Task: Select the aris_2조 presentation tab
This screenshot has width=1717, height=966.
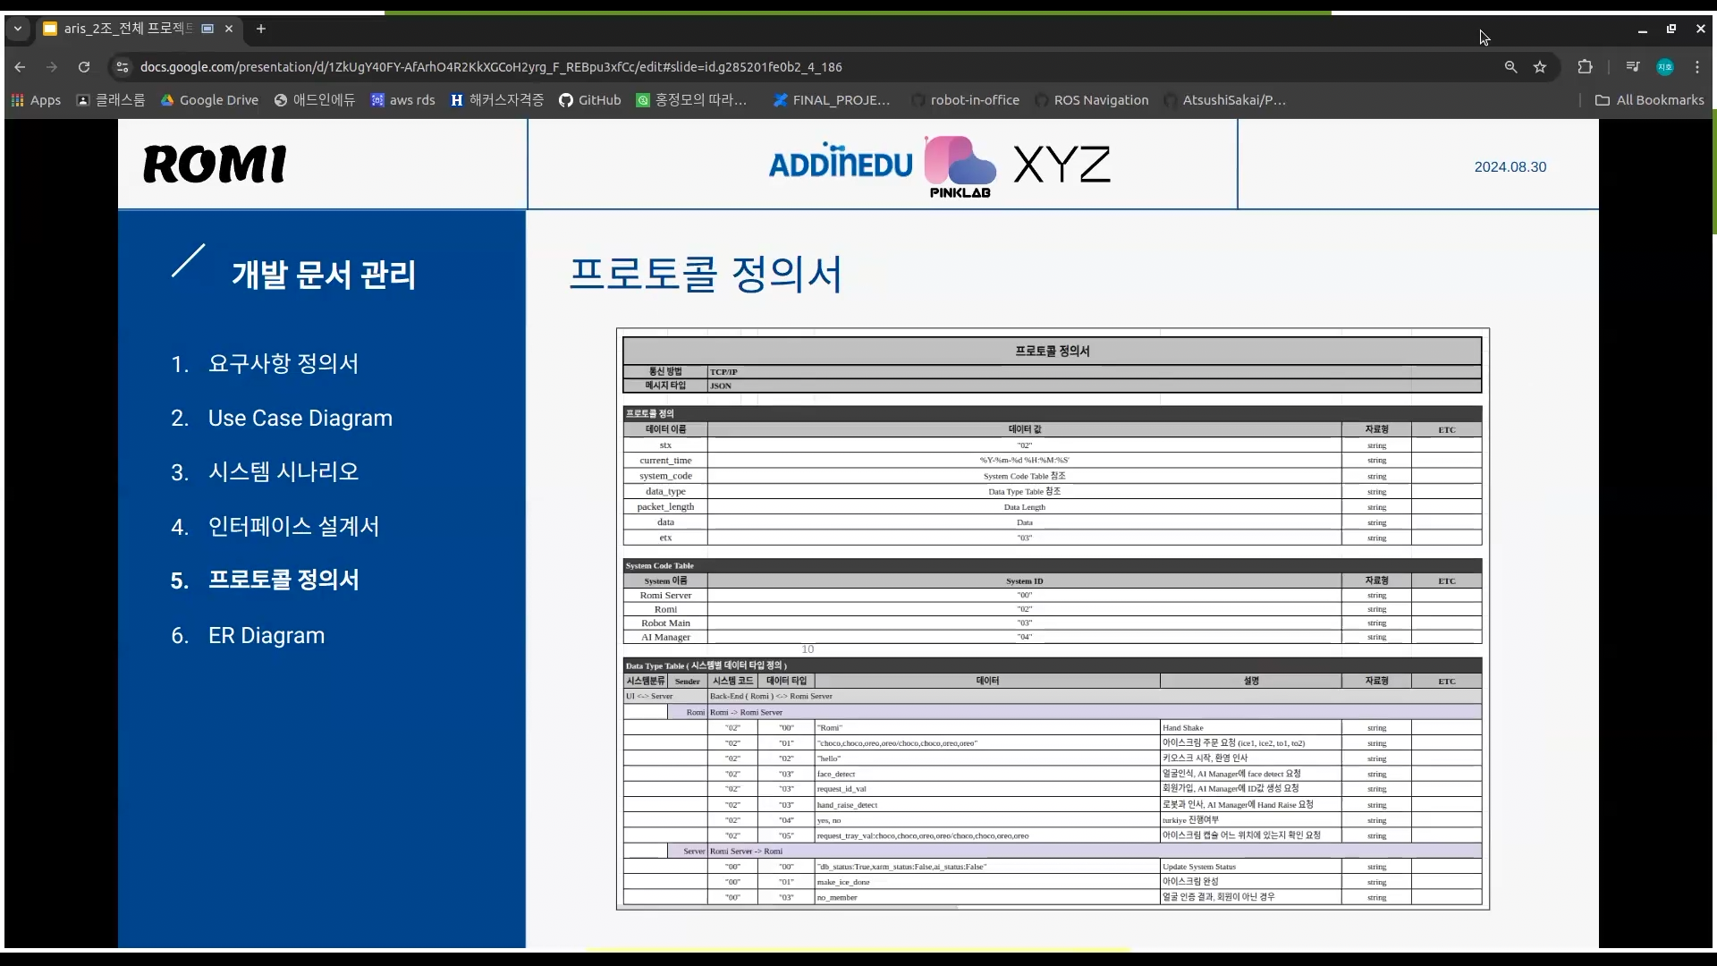Action: click(125, 29)
